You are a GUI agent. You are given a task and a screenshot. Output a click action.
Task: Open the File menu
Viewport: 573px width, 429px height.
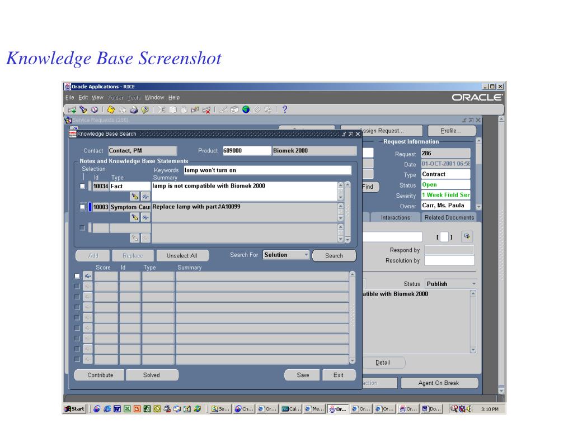(69, 97)
